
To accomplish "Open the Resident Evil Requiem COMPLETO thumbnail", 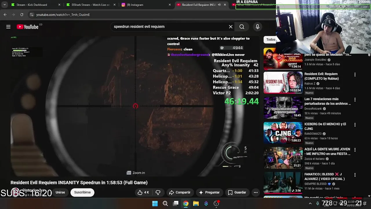I will coord(283,82).
